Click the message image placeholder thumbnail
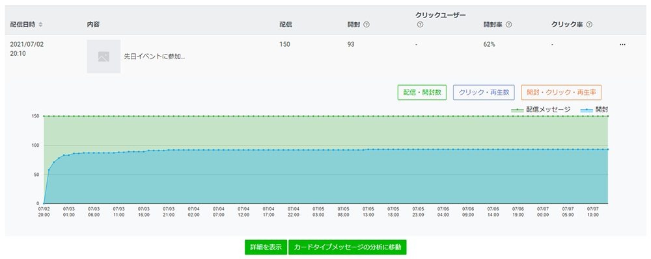This screenshot has width=651, height=259. [104, 56]
